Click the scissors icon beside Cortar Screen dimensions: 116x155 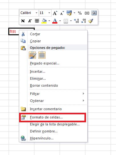pos(23,34)
